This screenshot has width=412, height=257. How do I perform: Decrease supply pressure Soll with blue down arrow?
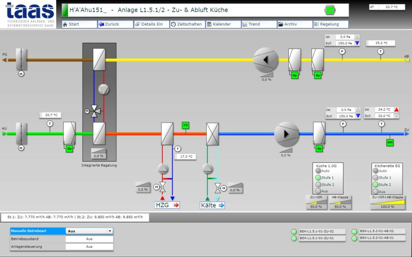pos(358,116)
